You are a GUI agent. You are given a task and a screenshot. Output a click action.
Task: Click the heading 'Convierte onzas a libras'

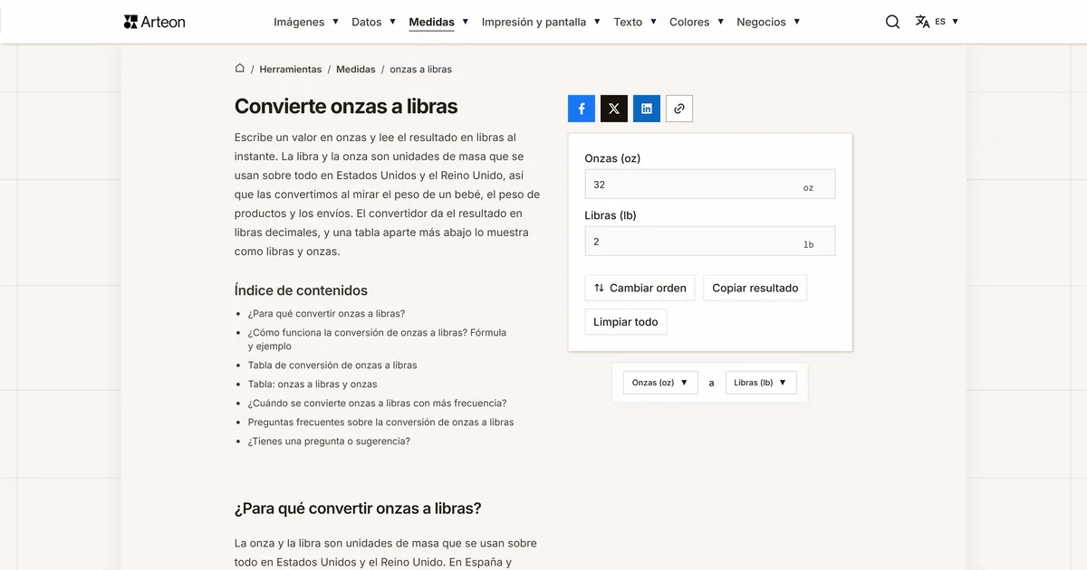tap(346, 106)
